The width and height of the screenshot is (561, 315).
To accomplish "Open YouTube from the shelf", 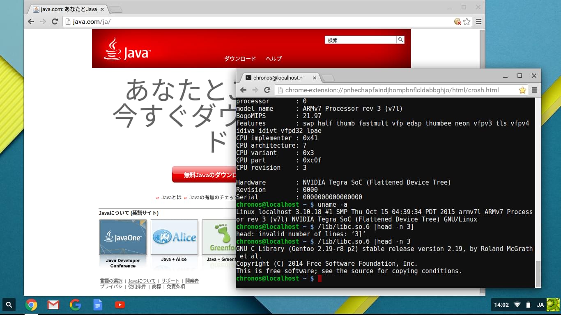I will click(120, 305).
